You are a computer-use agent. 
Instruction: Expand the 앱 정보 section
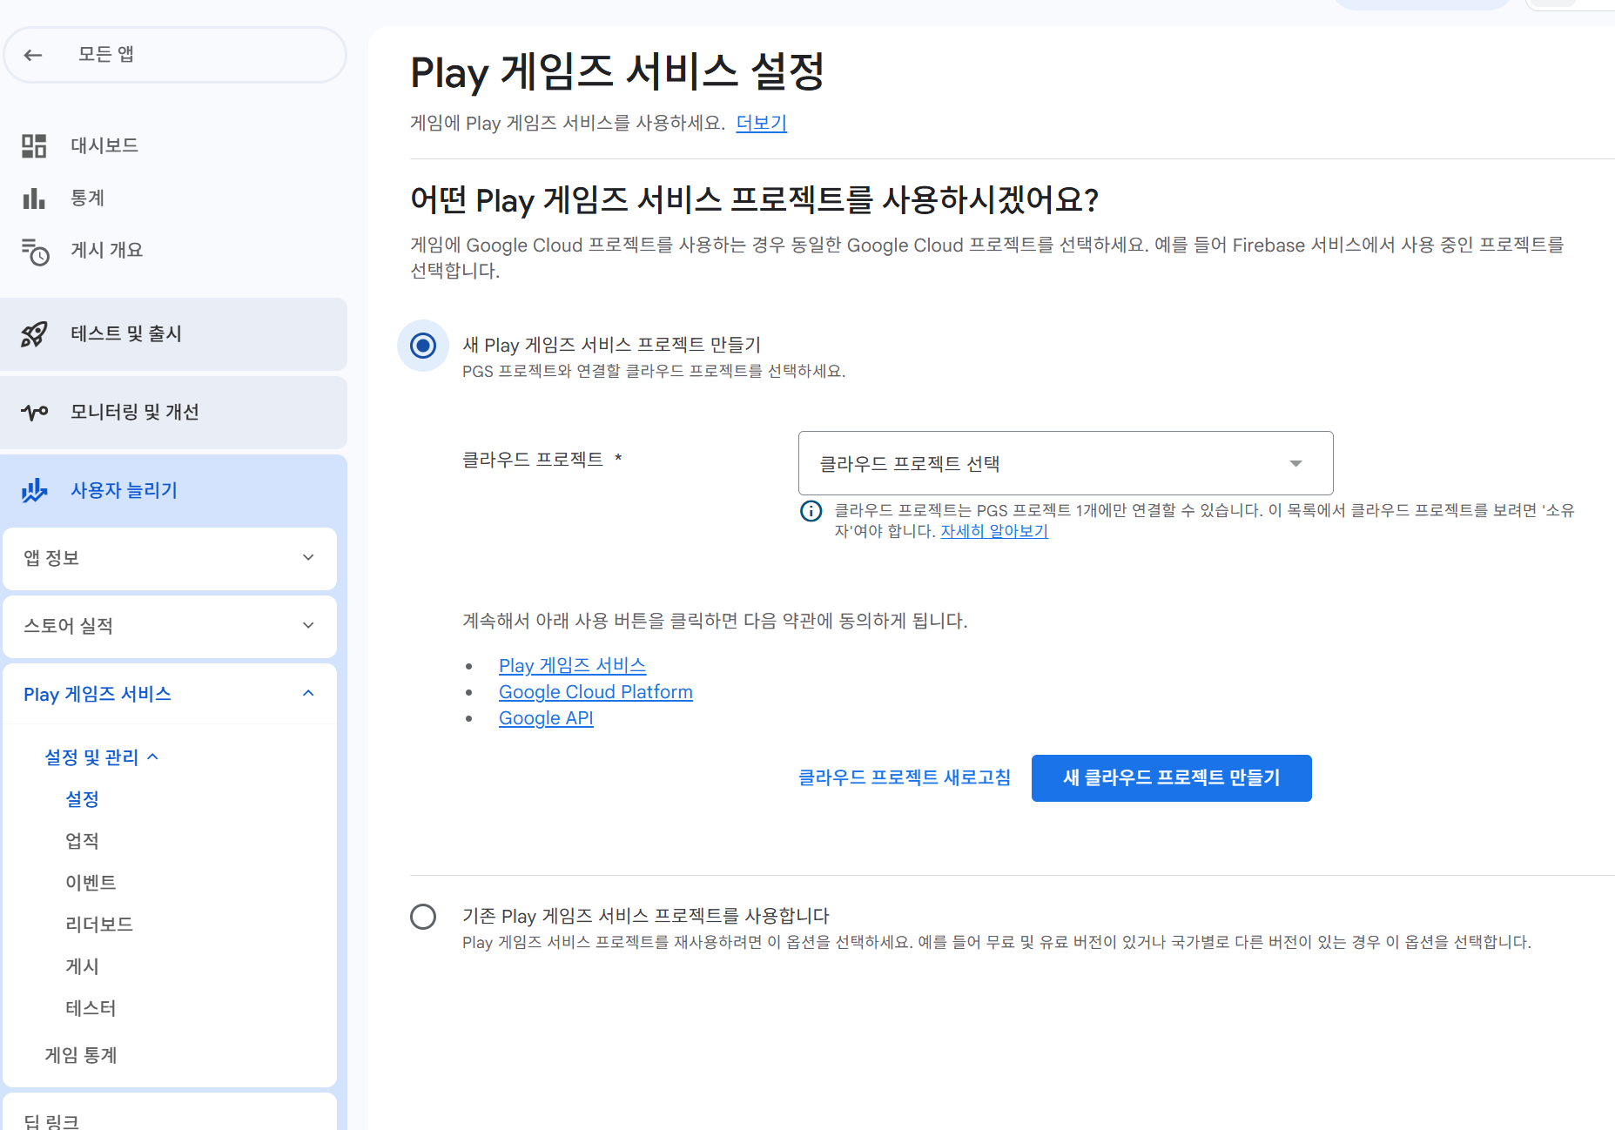coord(170,558)
